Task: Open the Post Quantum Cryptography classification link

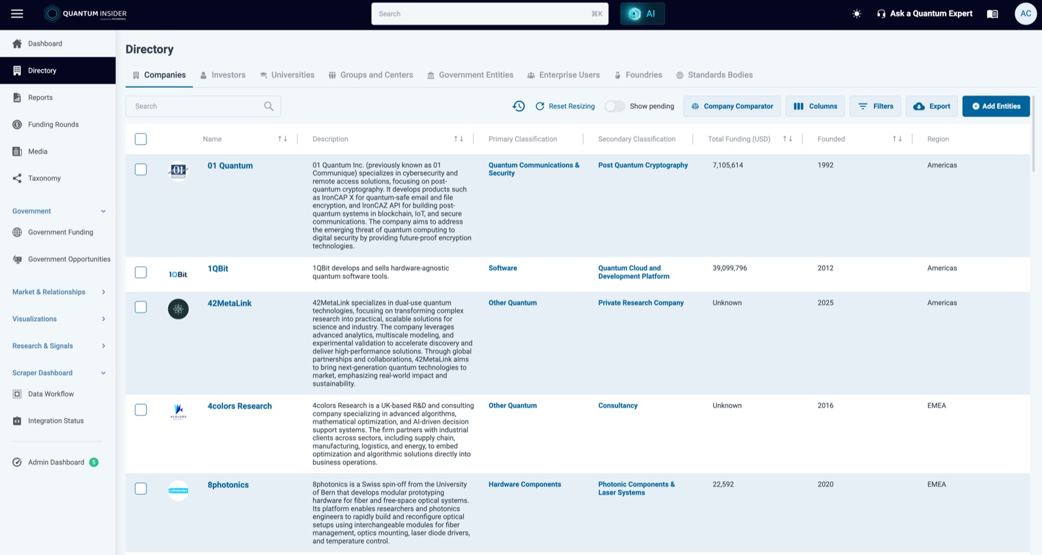Action: click(x=643, y=165)
